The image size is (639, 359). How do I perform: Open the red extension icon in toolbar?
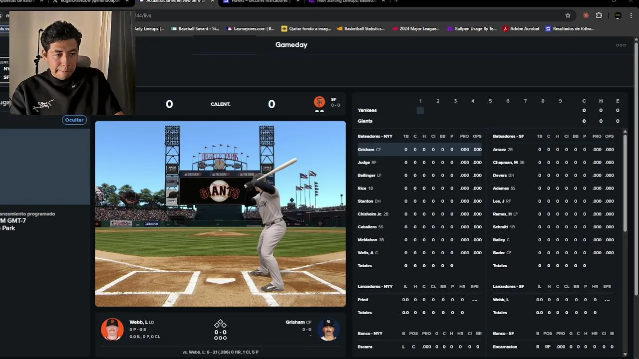click(586, 15)
